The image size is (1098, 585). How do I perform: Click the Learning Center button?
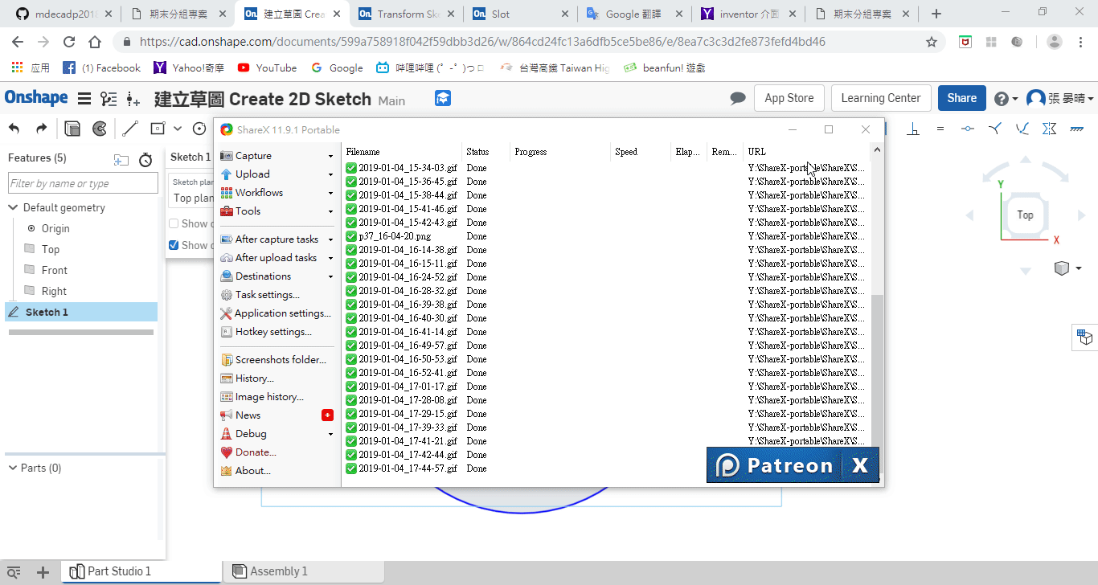point(881,98)
